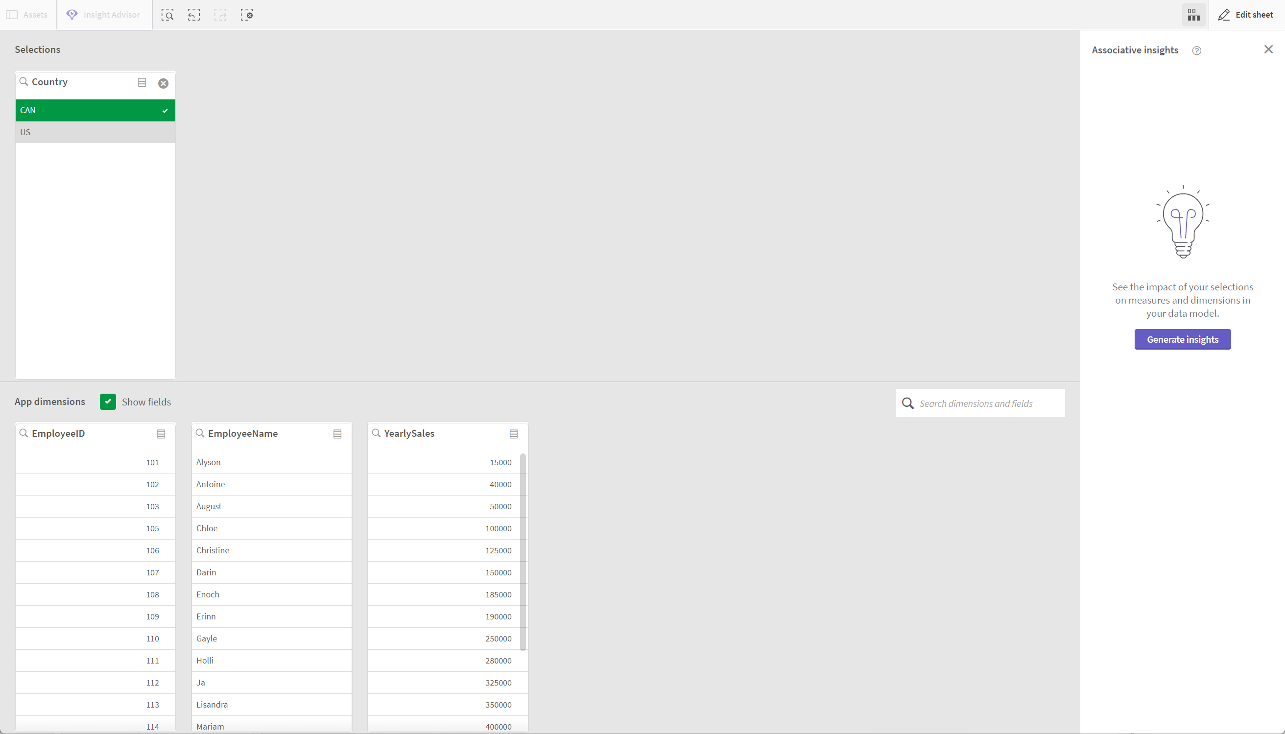Click the close icon on Associative insights panel
1285x734 pixels.
tap(1268, 49)
